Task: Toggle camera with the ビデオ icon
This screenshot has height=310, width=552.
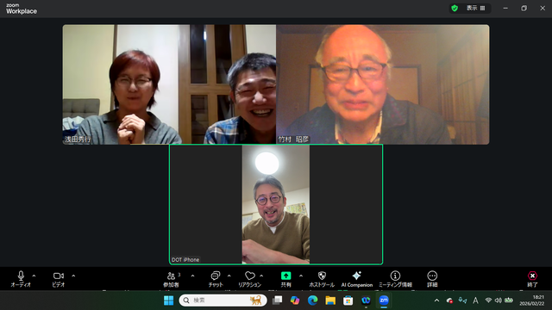Action: 59,276
